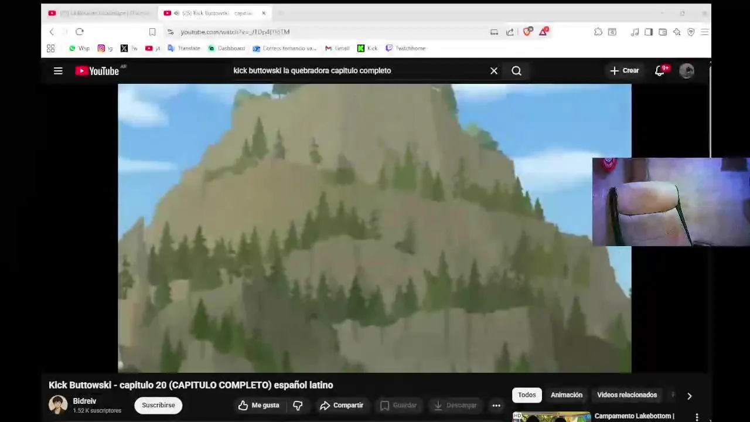Open Campamento Lakebottom video thumbnail

point(551,417)
